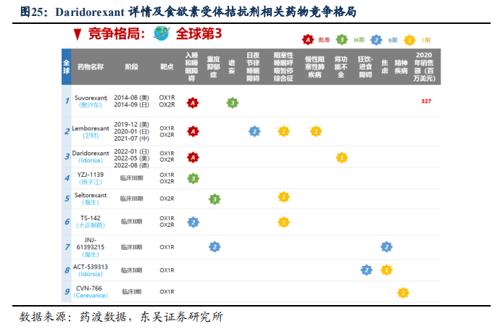Click the company label (扬子江)
The width and height of the screenshot is (503, 329).
point(91,182)
